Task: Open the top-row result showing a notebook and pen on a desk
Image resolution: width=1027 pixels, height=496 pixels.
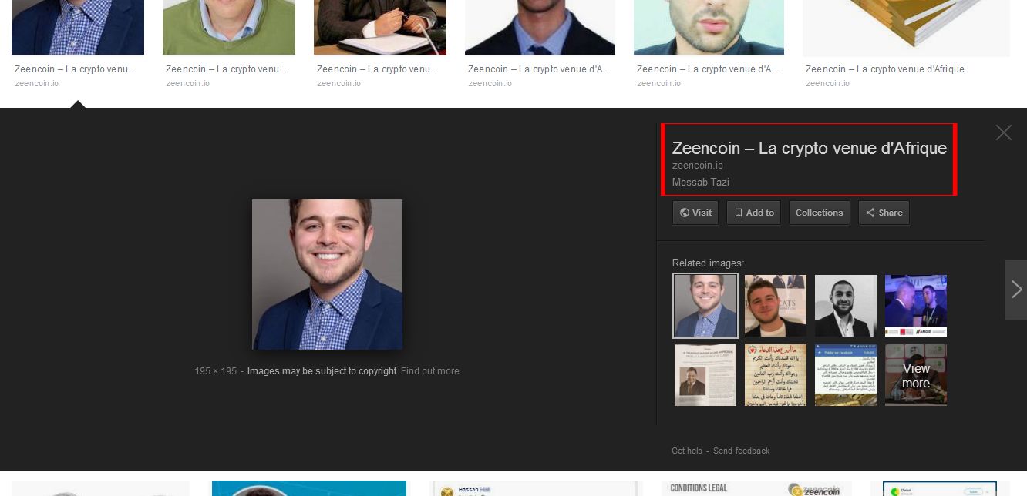Action: [x=380, y=28]
